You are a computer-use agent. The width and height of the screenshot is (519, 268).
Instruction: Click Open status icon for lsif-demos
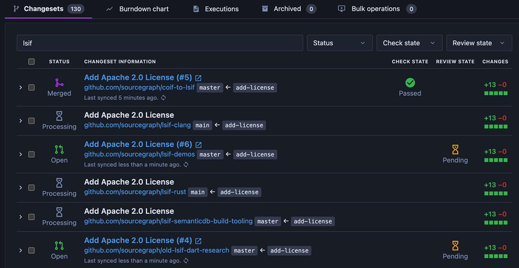point(59,149)
